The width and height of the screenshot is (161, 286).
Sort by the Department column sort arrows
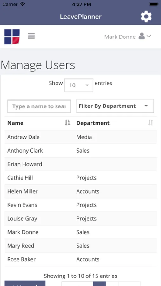151,123
